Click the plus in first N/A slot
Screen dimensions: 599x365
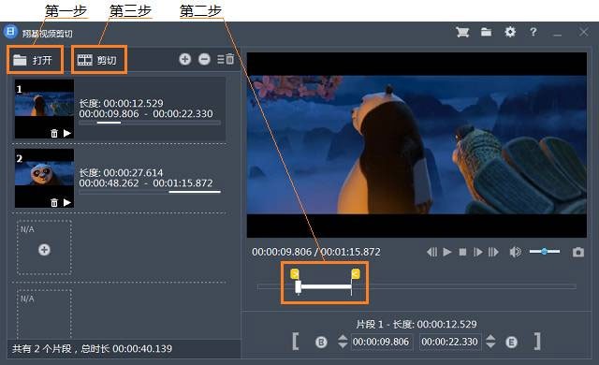(44, 250)
